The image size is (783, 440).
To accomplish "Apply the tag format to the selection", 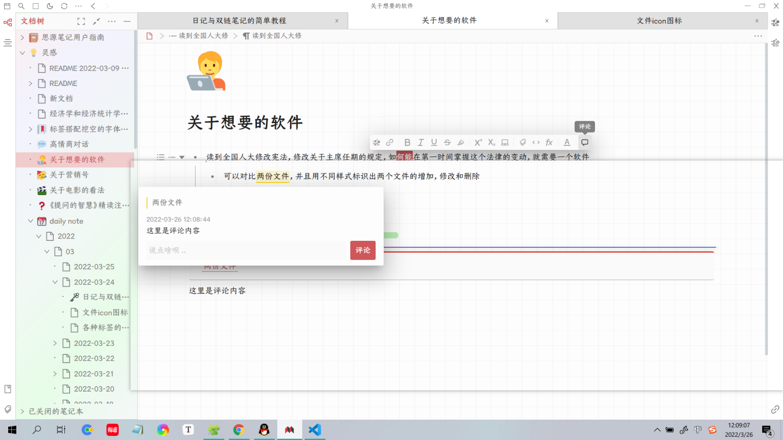I will pos(522,143).
